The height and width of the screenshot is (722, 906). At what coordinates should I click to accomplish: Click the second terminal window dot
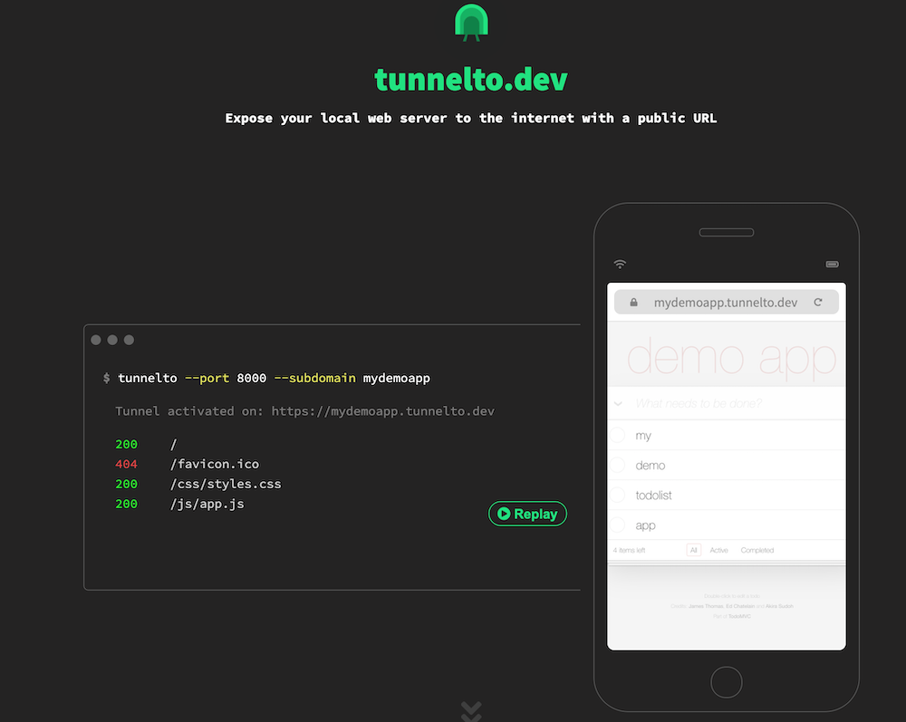tap(112, 340)
